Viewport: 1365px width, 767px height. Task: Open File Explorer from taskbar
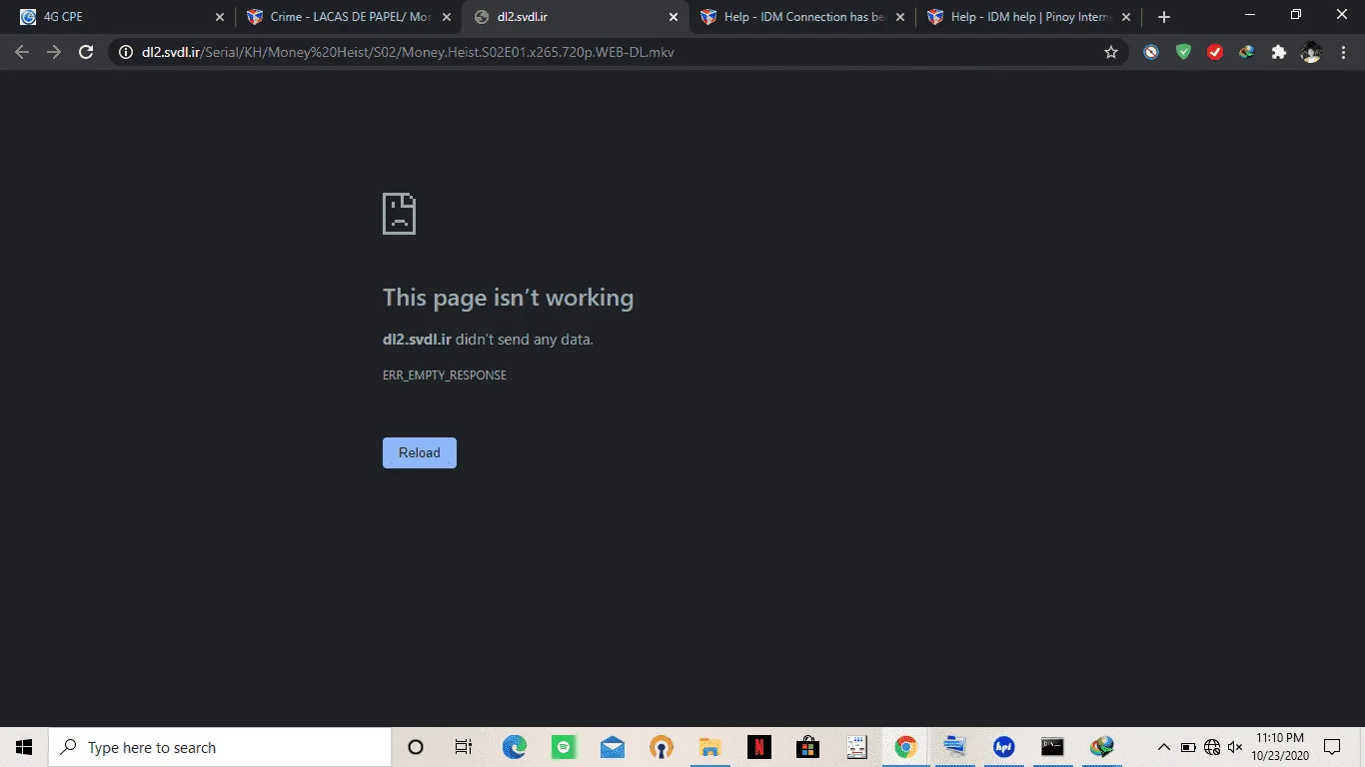[709, 747]
